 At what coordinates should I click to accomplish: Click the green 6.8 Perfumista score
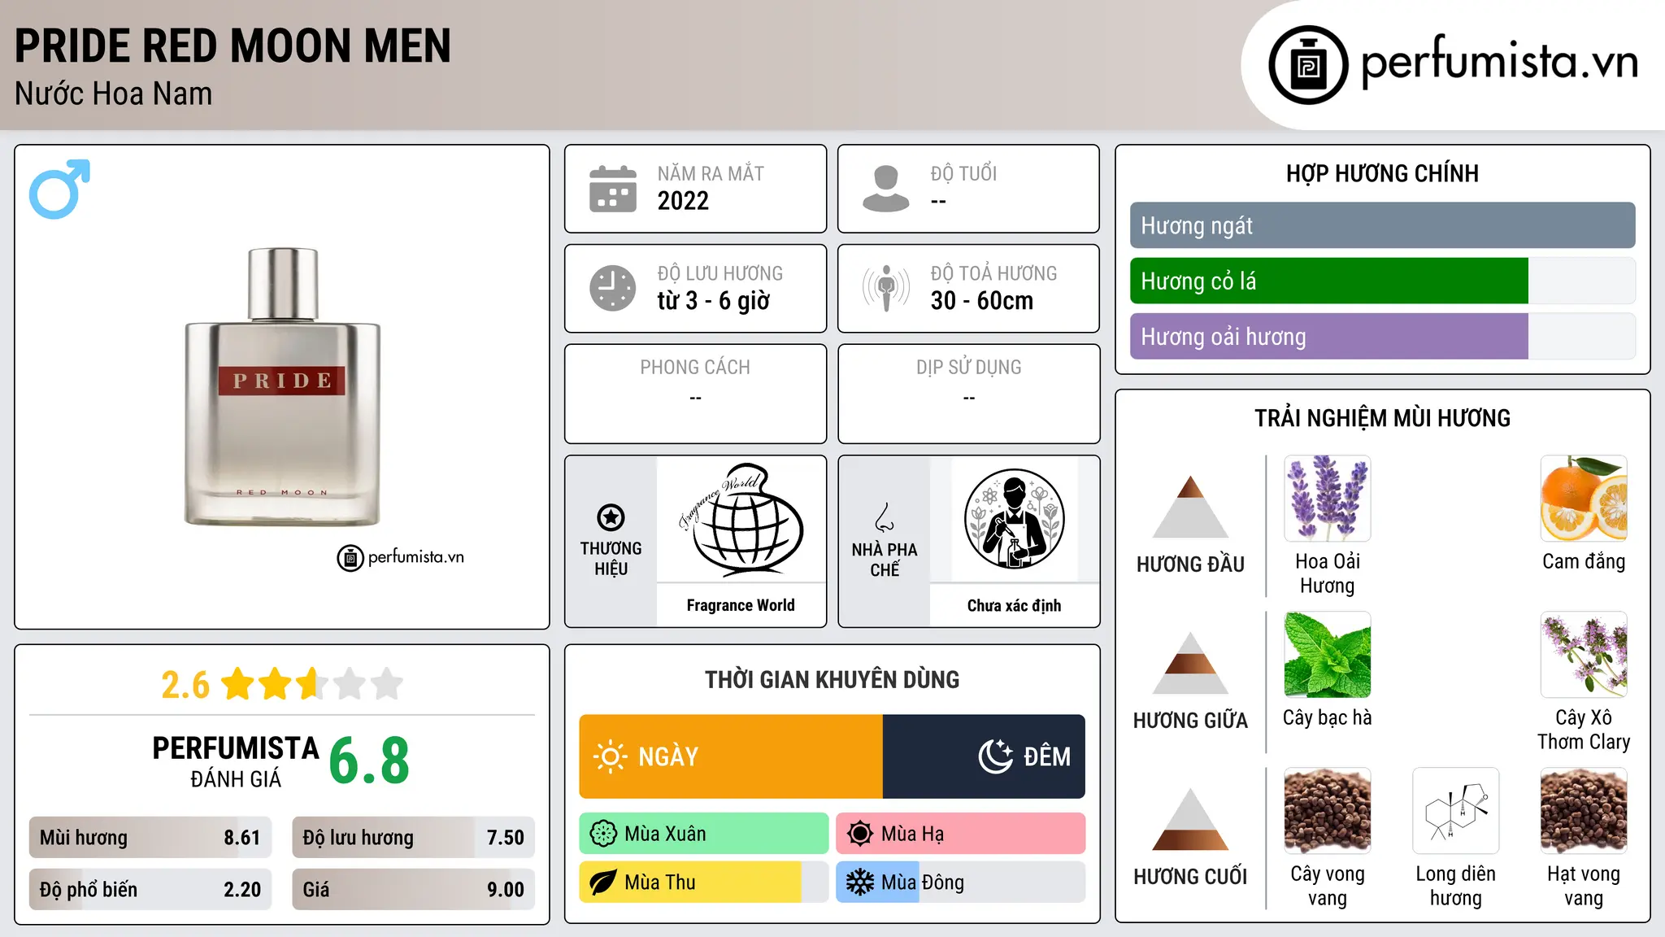(369, 761)
